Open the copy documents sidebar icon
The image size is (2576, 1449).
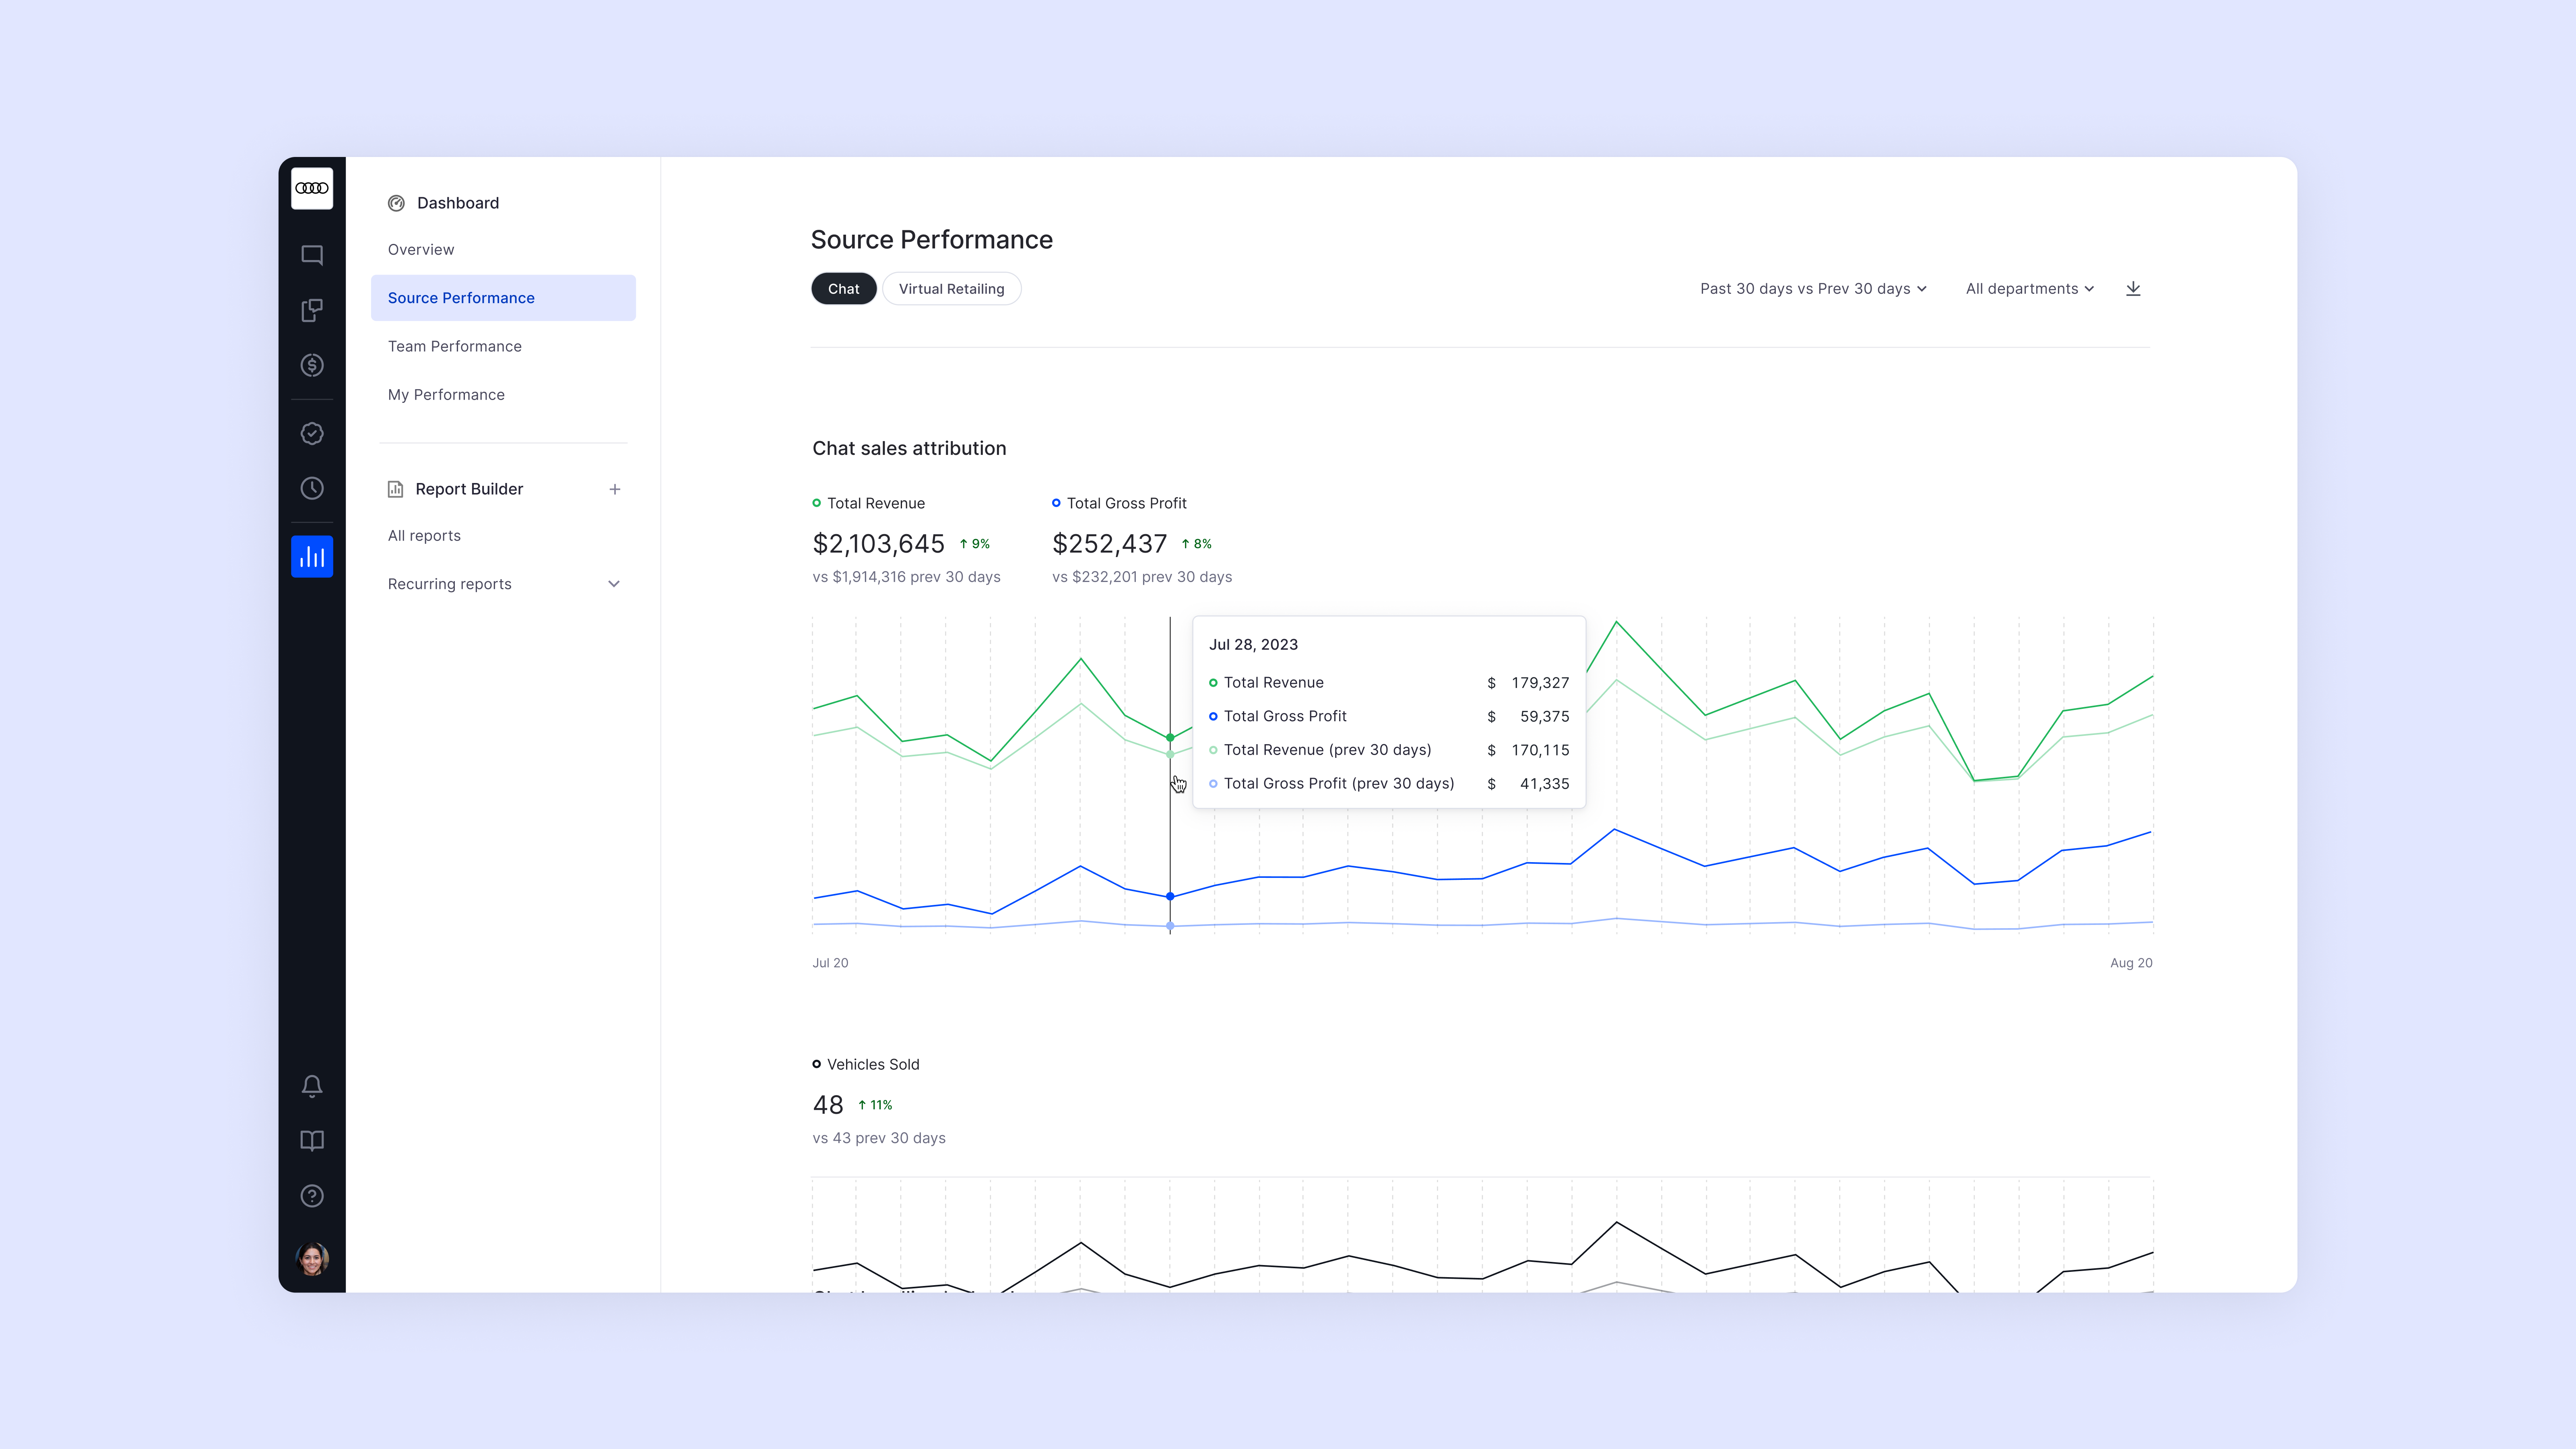pyautogui.click(x=312, y=310)
